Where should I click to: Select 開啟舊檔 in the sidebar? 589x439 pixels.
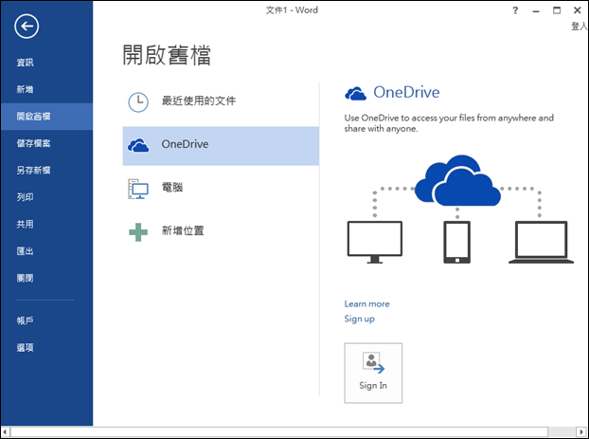coord(46,117)
